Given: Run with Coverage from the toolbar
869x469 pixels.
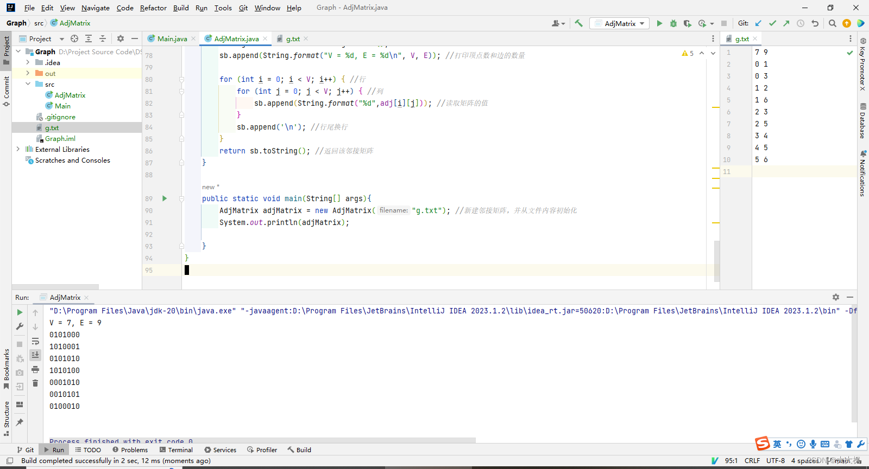Looking at the screenshot, I should pos(688,23).
